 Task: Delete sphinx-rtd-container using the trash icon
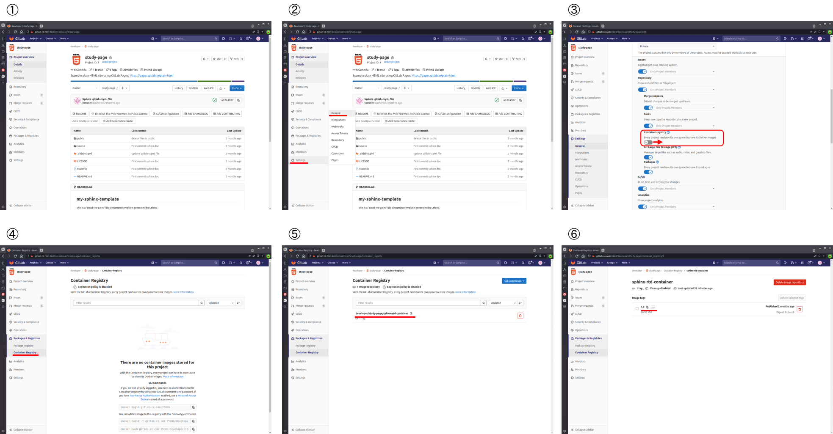(x=520, y=315)
